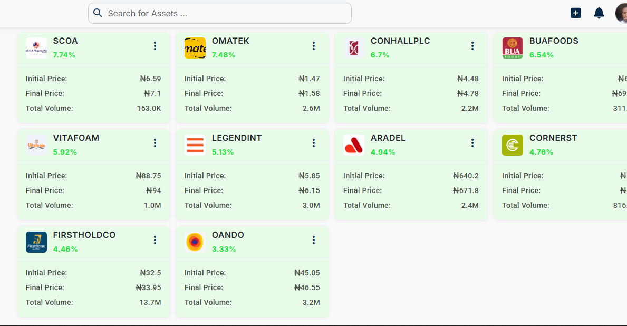Click the VITAFOAM asset name
Viewport: 627px width, 326px height.
[76, 138]
